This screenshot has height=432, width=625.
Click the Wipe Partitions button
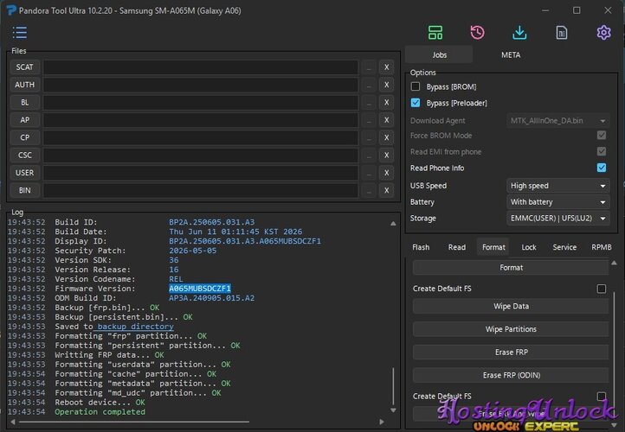(511, 329)
